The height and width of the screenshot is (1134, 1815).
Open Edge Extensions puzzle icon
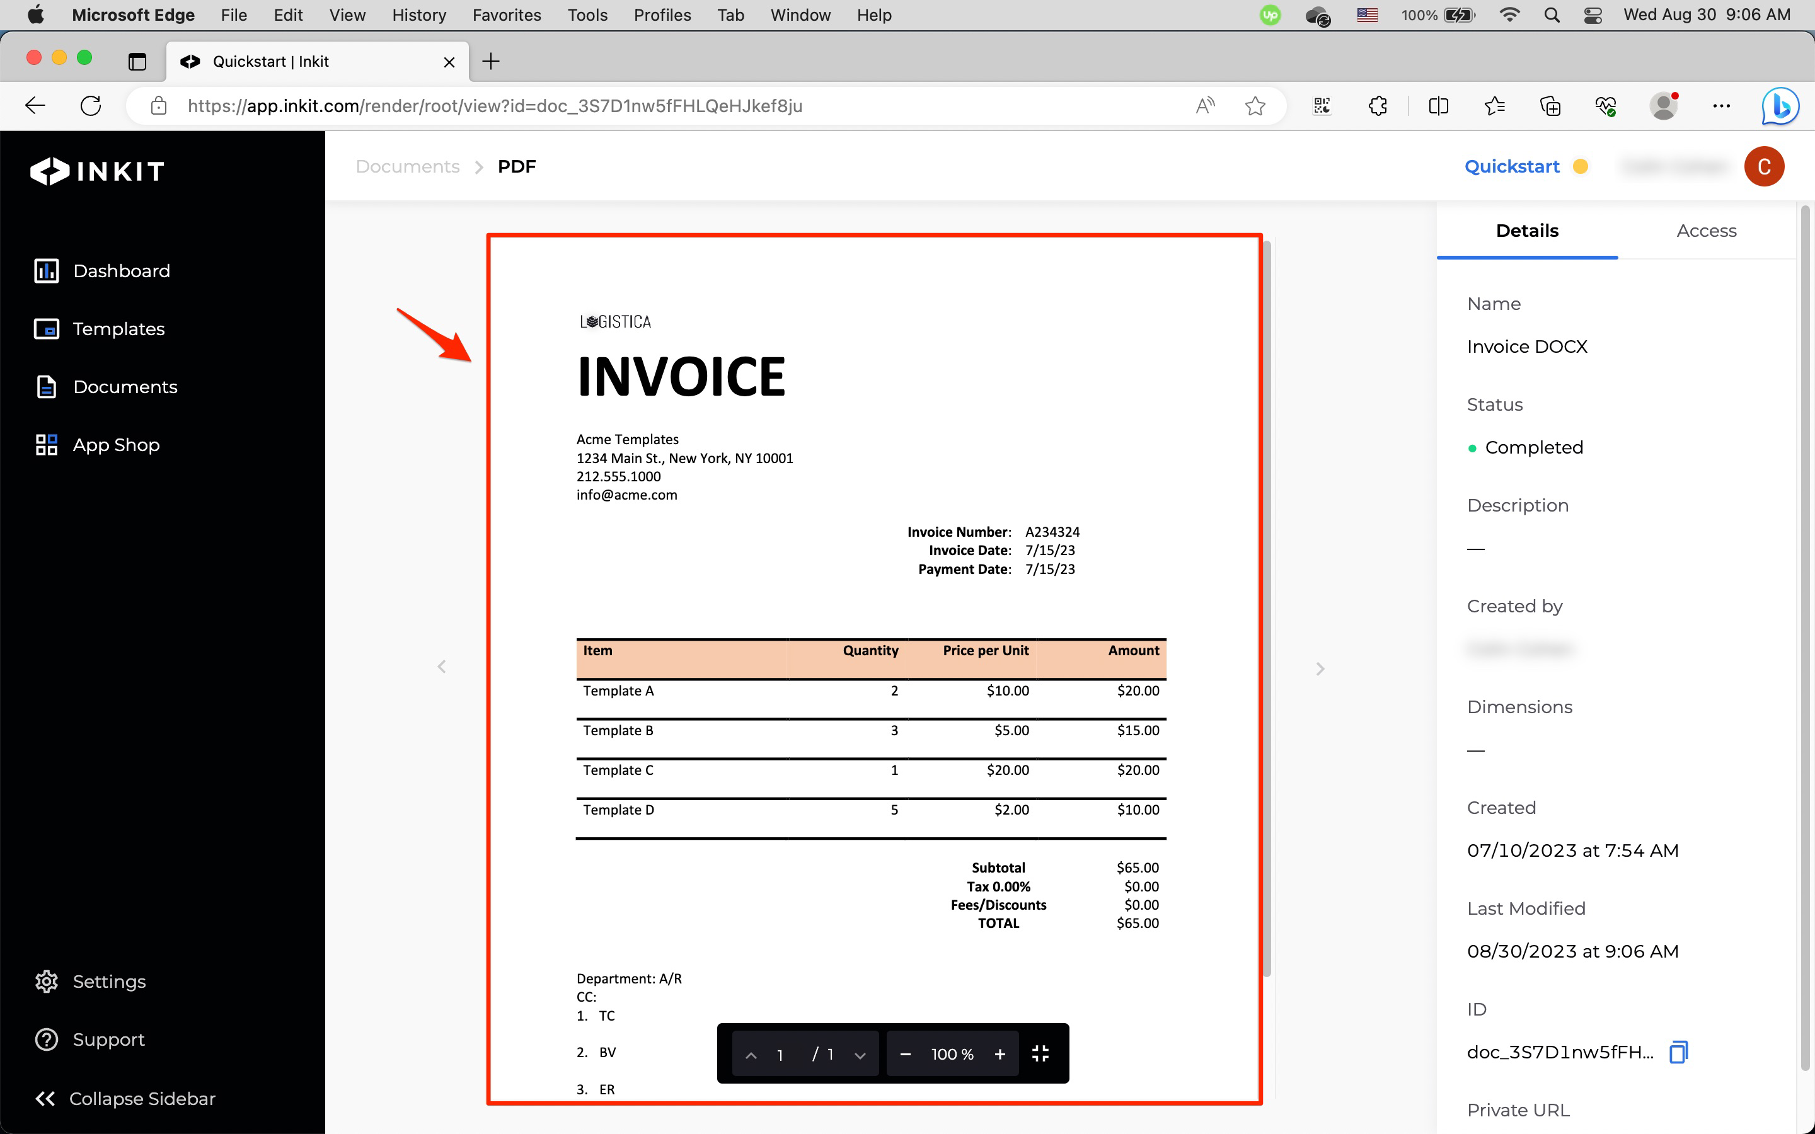[x=1378, y=106]
